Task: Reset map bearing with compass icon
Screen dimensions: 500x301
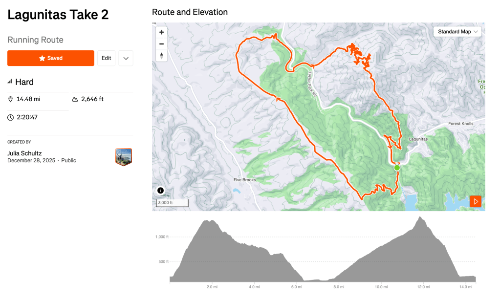Action: (x=161, y=56)
